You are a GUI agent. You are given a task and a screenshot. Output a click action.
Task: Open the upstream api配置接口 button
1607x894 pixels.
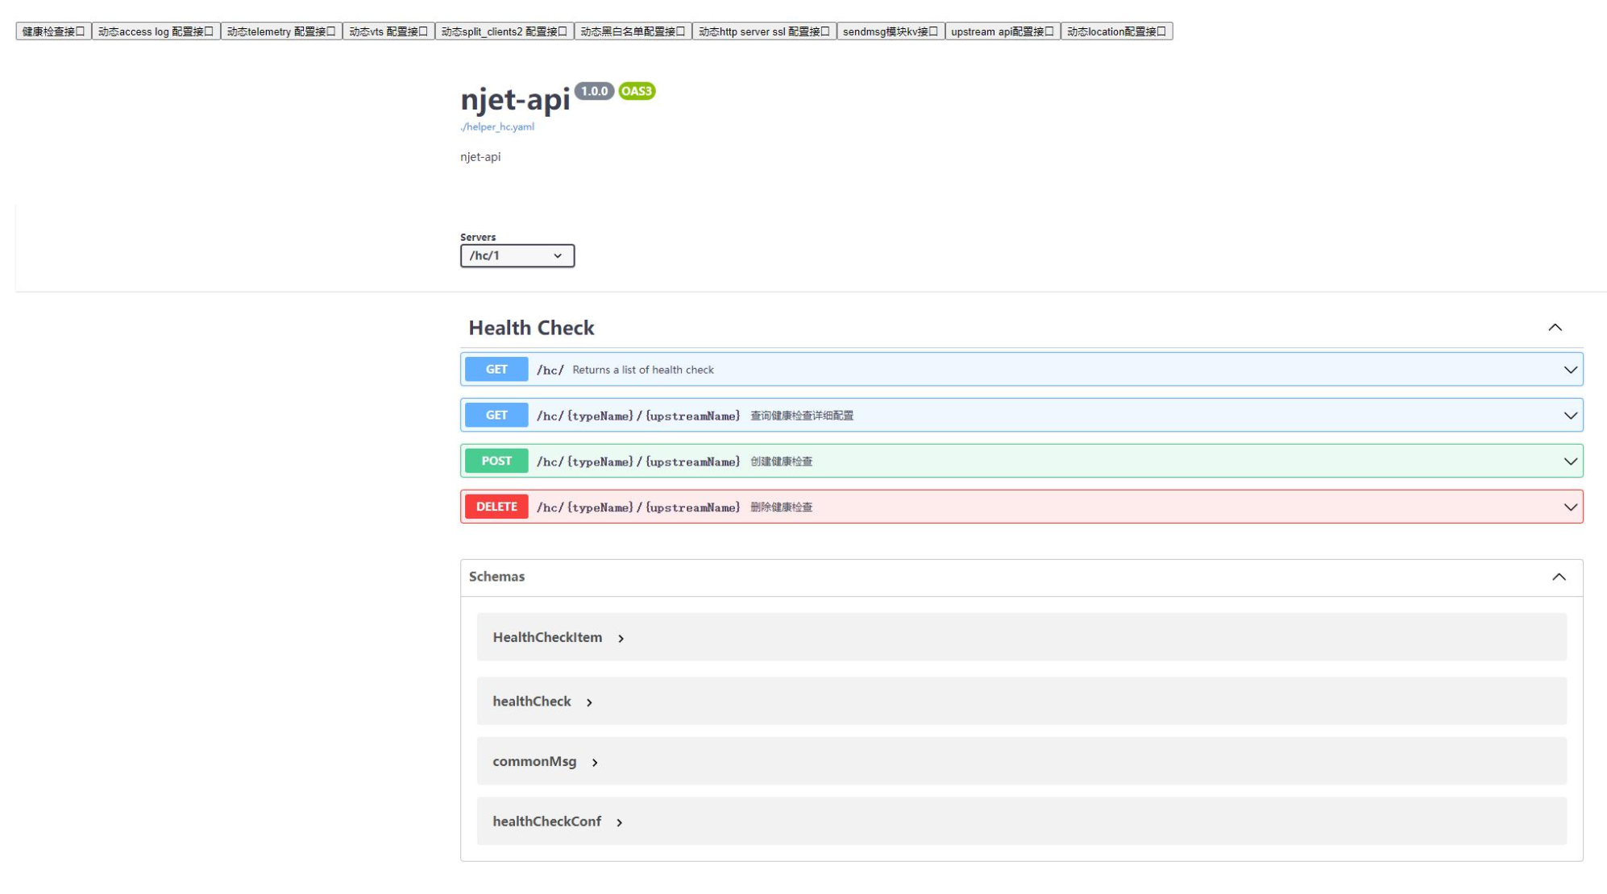(x=1002, y=31)
